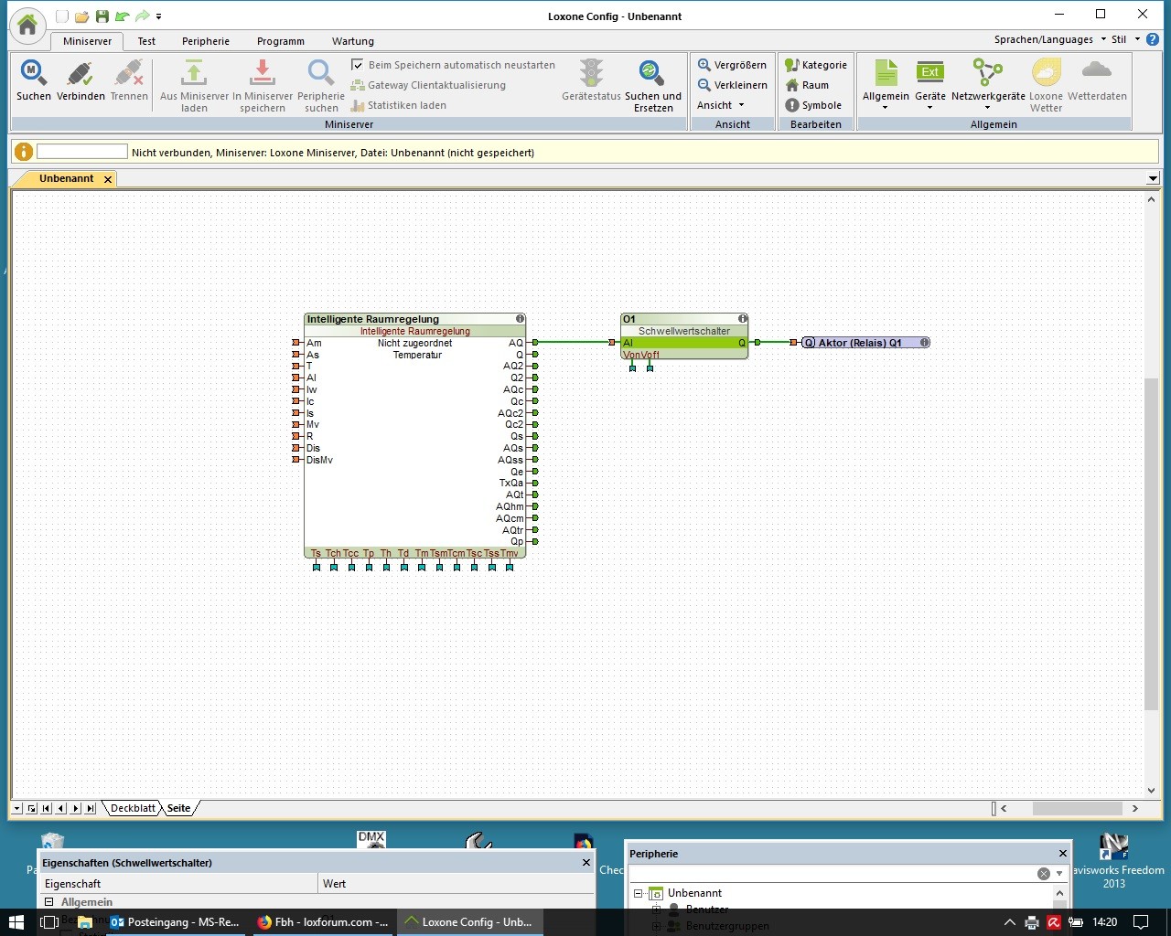Click the Verbinden connect icon
The width and height of the screenshot is (1171, 936).
coord(81,73)
